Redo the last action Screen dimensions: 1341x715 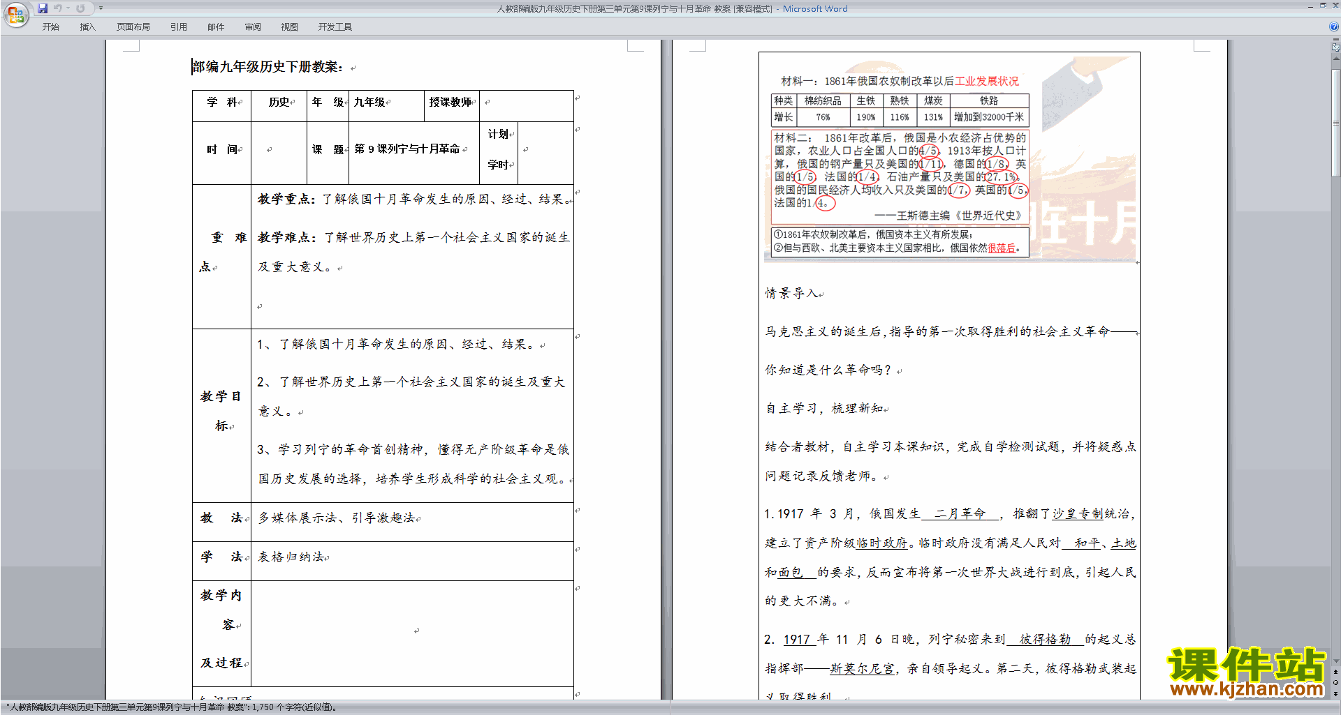(x=80, y=8)
